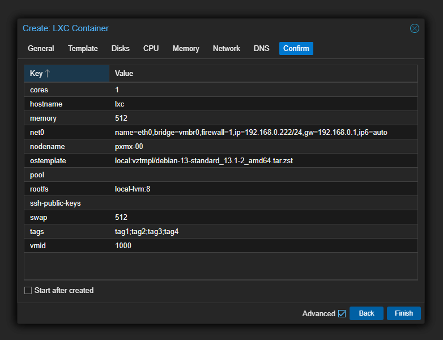Image resolution: width=443 pixels, height=340 pixels.
Task: Select the net0 configuration row
Action: [x=220, y=133]
